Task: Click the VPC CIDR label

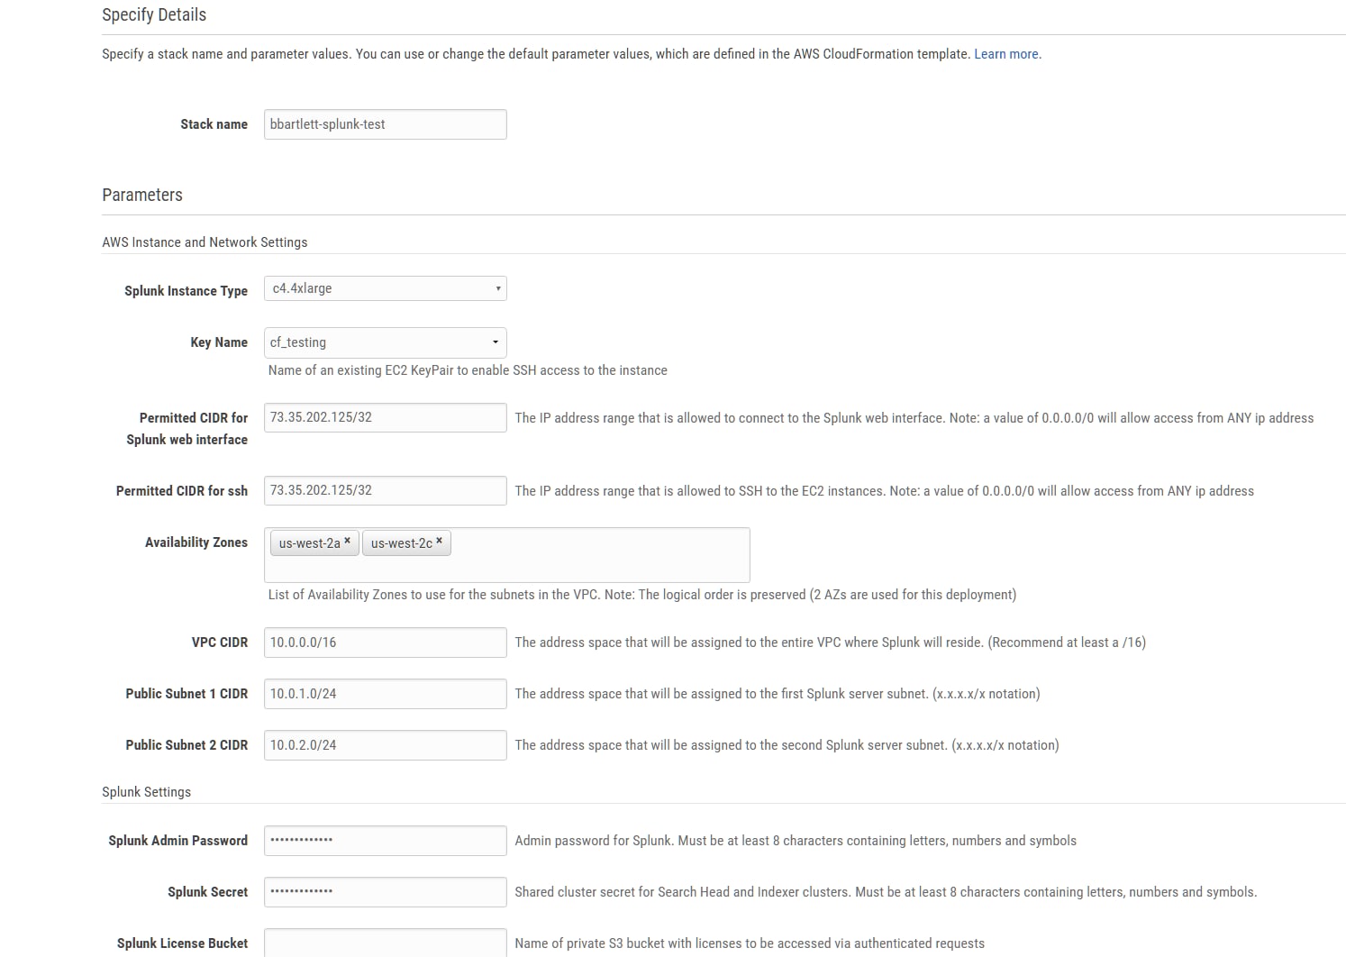Action: tap(220, 643)
